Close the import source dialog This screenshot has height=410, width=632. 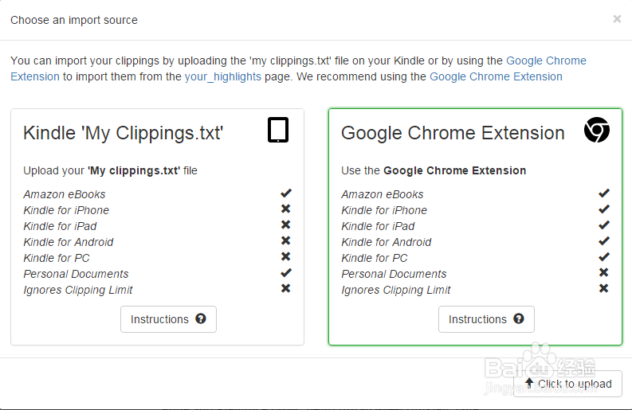617,19
